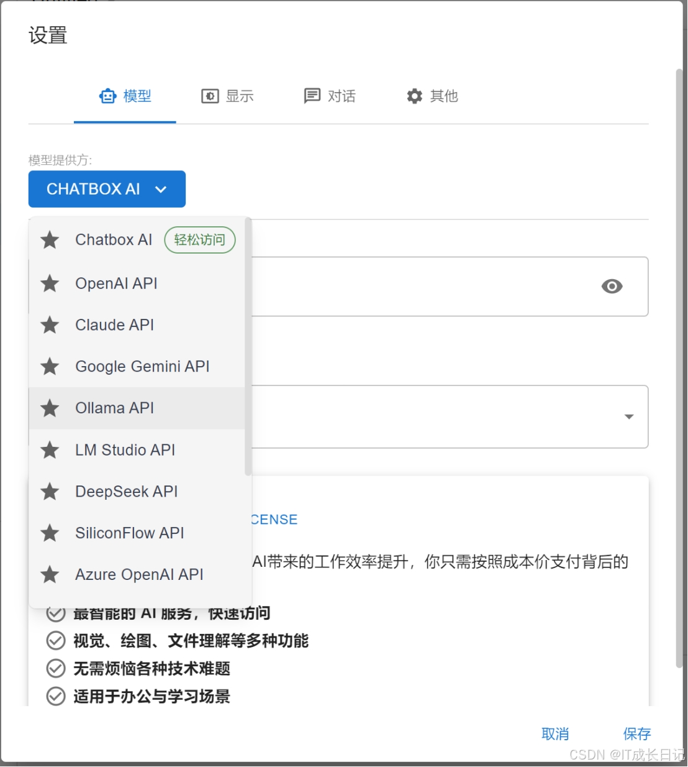The image size is (688, 767).
Task: Open the CHATBOX AI provider dropdown
Action: coord(107,189)
